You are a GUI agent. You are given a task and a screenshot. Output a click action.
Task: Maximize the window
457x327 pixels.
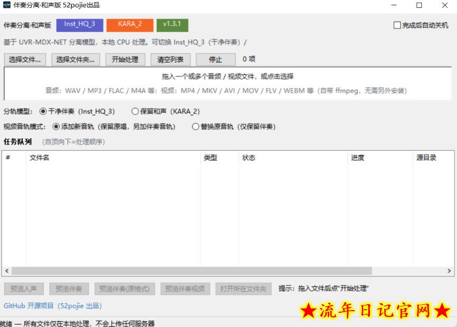point(419,5)
